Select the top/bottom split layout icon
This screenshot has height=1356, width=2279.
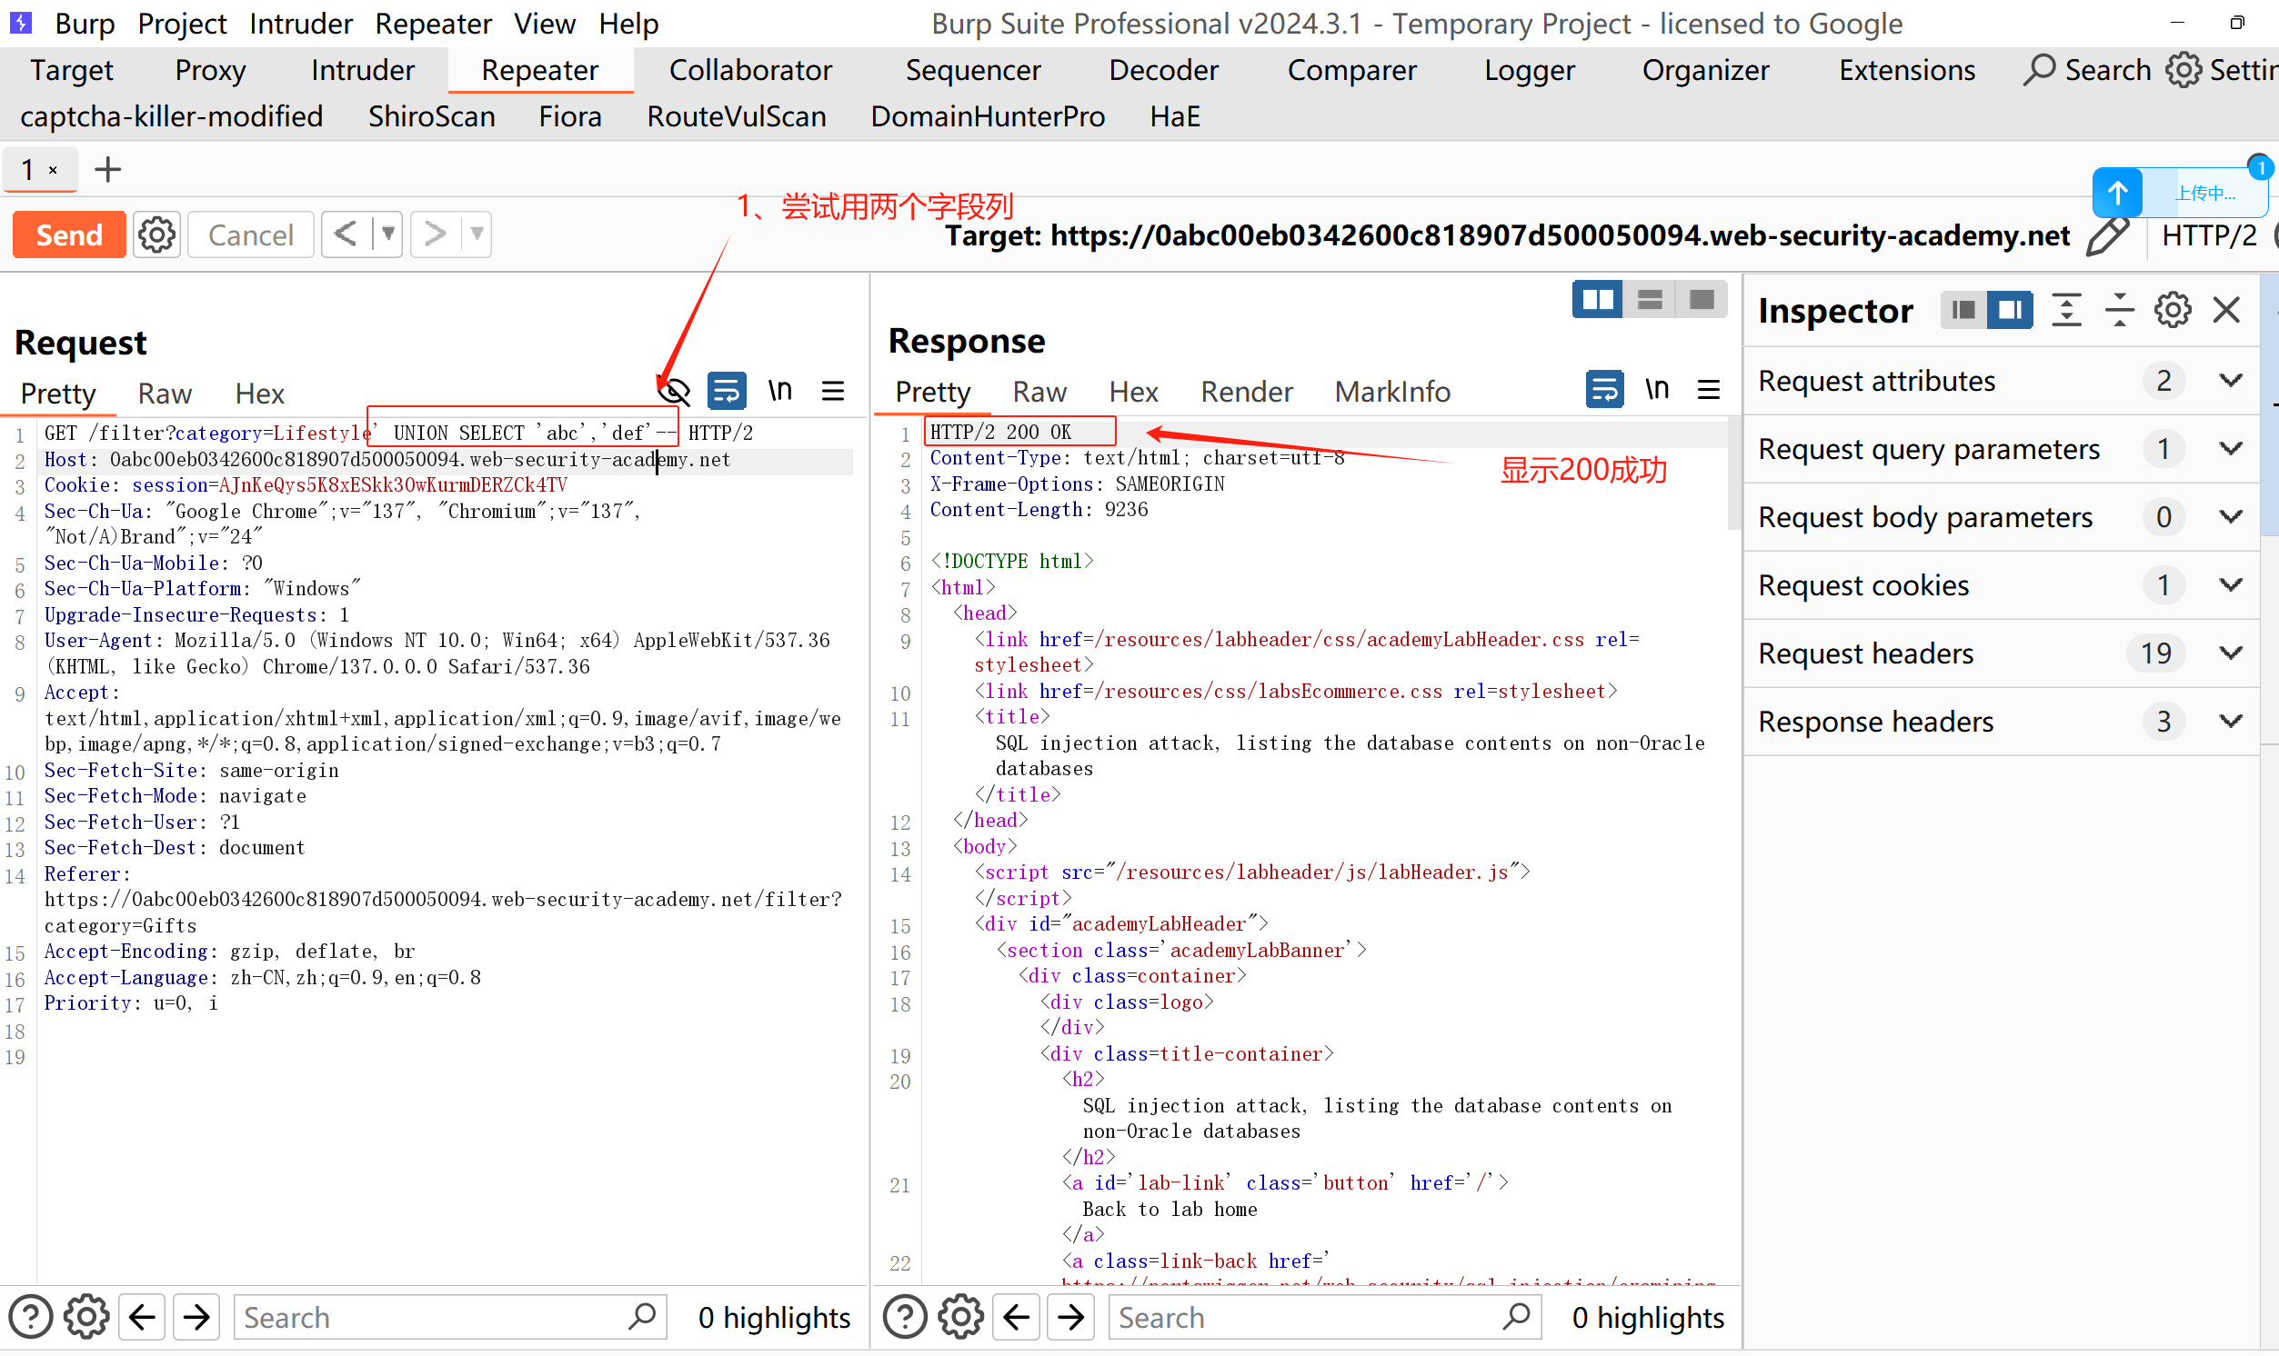1649,300
